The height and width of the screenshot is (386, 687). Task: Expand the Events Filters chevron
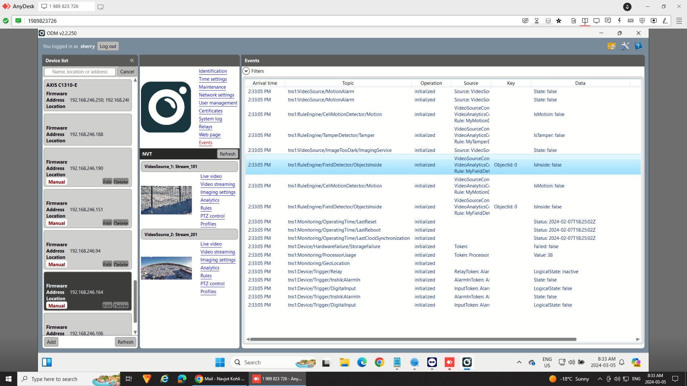246,71
